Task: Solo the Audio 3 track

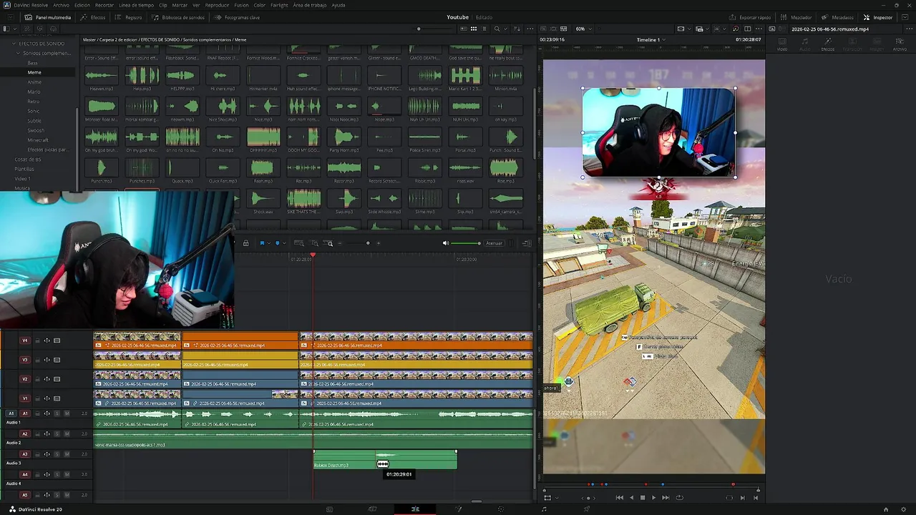Action: [x=57, y=453]
